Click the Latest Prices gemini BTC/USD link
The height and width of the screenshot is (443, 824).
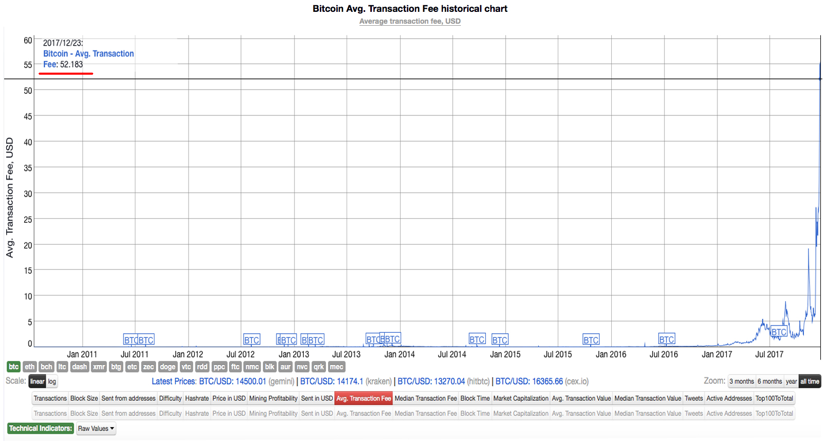[233, 382]
